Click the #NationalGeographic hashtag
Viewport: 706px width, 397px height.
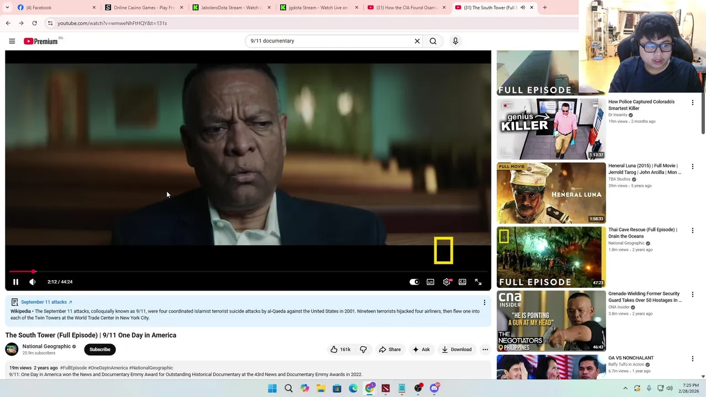(x=151, y=368)
